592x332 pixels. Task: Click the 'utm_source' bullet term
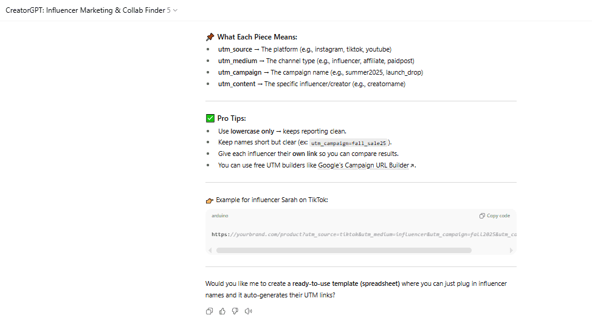pos(235,49)
